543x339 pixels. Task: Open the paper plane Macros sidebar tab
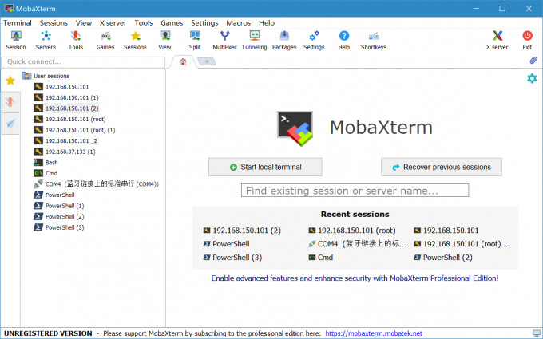coord(10,124)
